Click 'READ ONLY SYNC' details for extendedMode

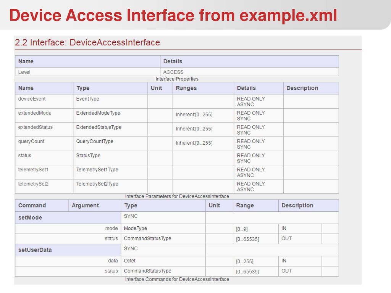point(250,116)
